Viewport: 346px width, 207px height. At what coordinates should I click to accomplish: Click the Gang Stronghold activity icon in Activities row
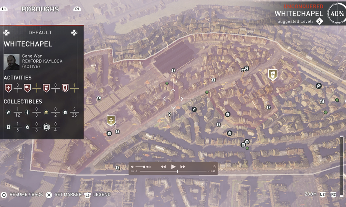46,88
